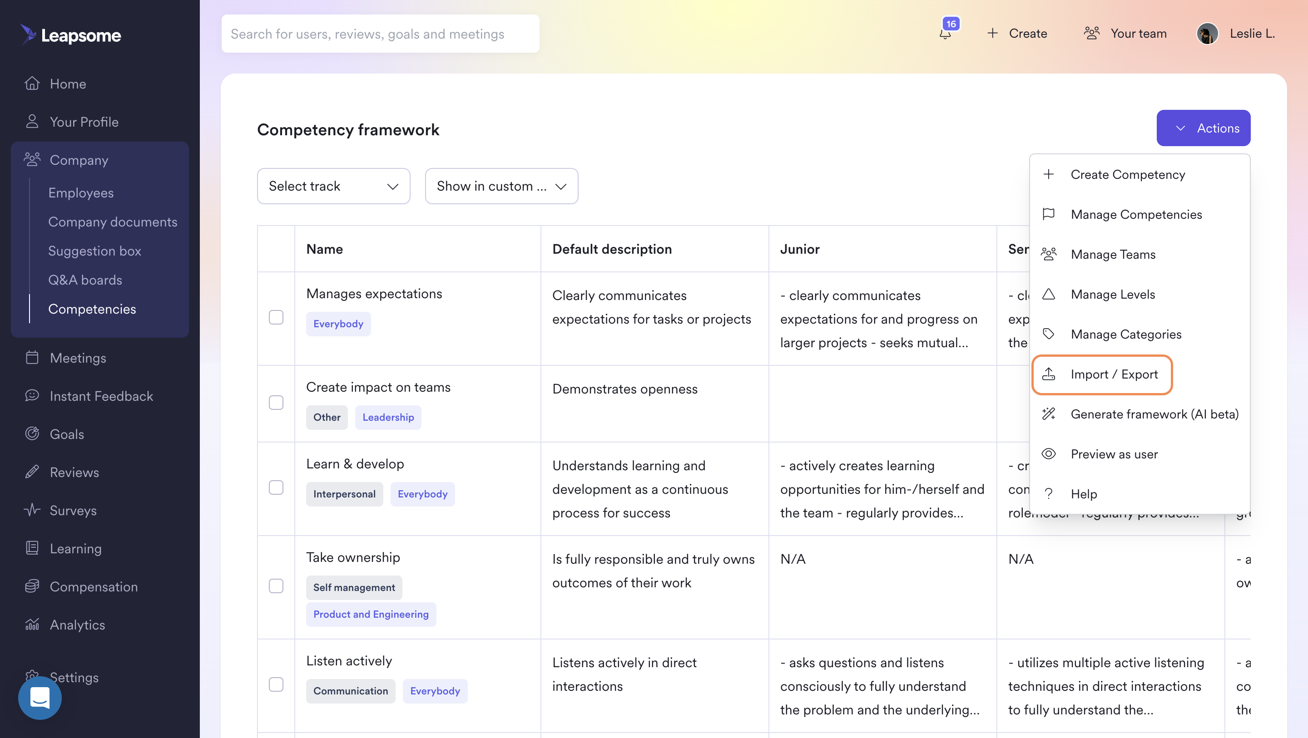Click the Goals target icon

(x=32, y=433)
